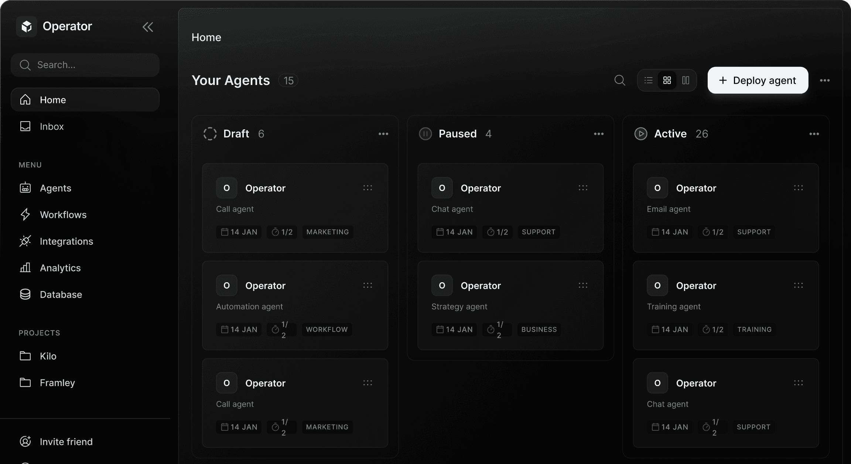Open the Workflows section via lightning icon
Screen dimensions: 851x464
25,214
